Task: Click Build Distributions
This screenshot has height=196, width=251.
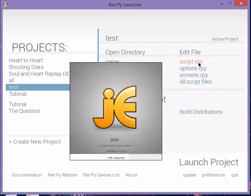Action: pos(201,112)
